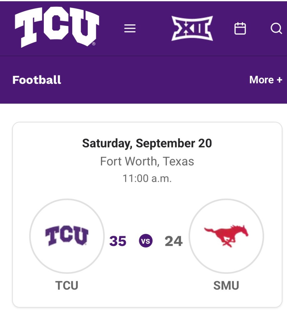This screenshot has height=319, width=287.
Task: Open the schedule calendar icon
Action: click(240, 29)
